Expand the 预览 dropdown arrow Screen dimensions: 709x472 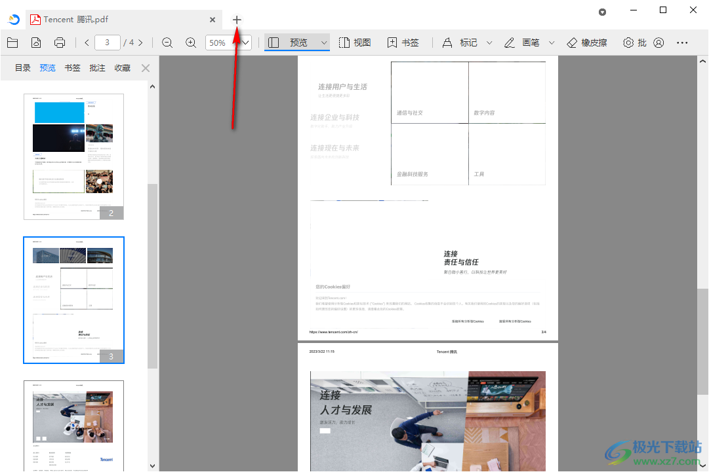click(x=324, y=43)
